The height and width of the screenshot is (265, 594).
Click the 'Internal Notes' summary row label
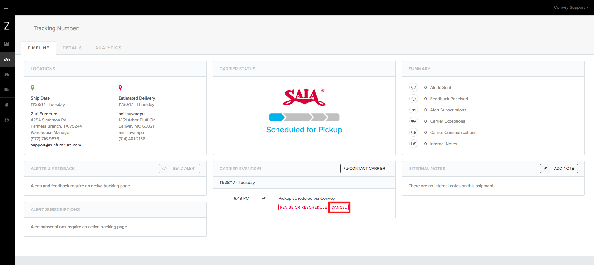[443, 144]
